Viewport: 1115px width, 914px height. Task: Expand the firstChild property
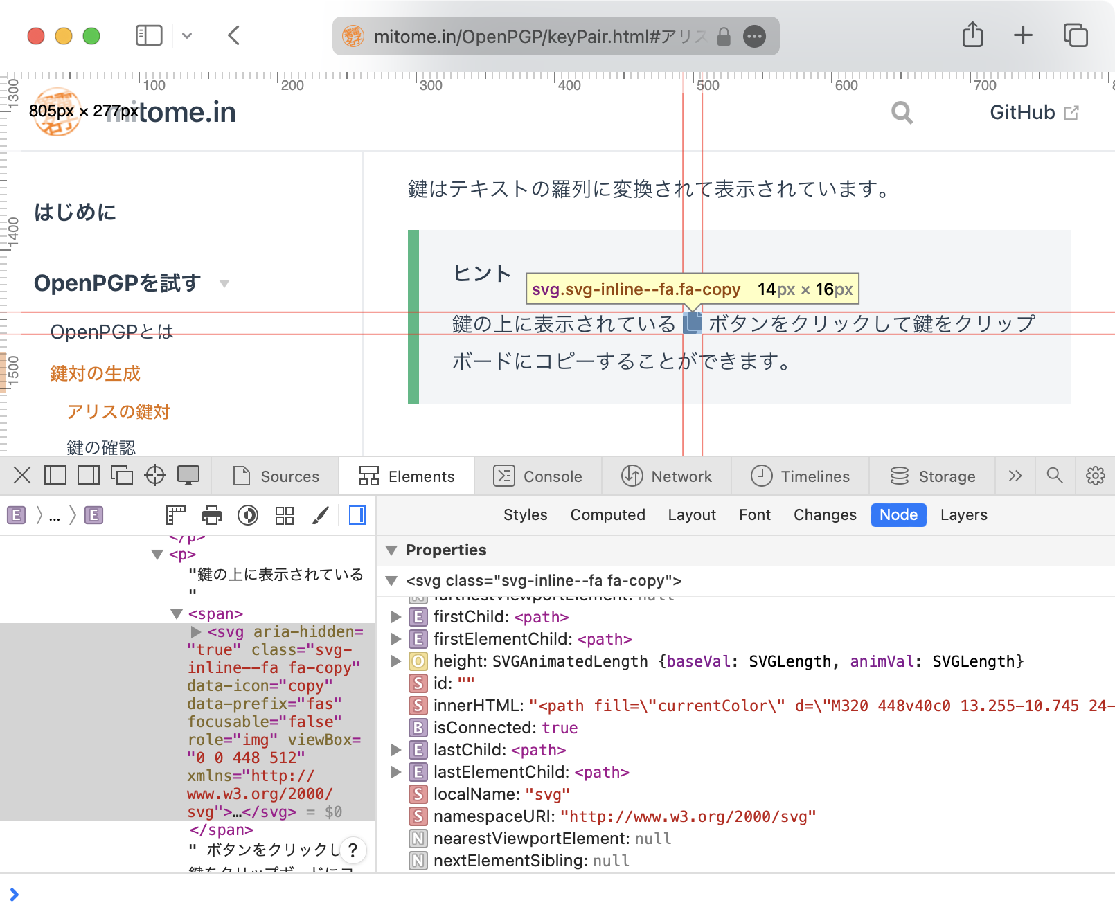(x=396, y=617)
